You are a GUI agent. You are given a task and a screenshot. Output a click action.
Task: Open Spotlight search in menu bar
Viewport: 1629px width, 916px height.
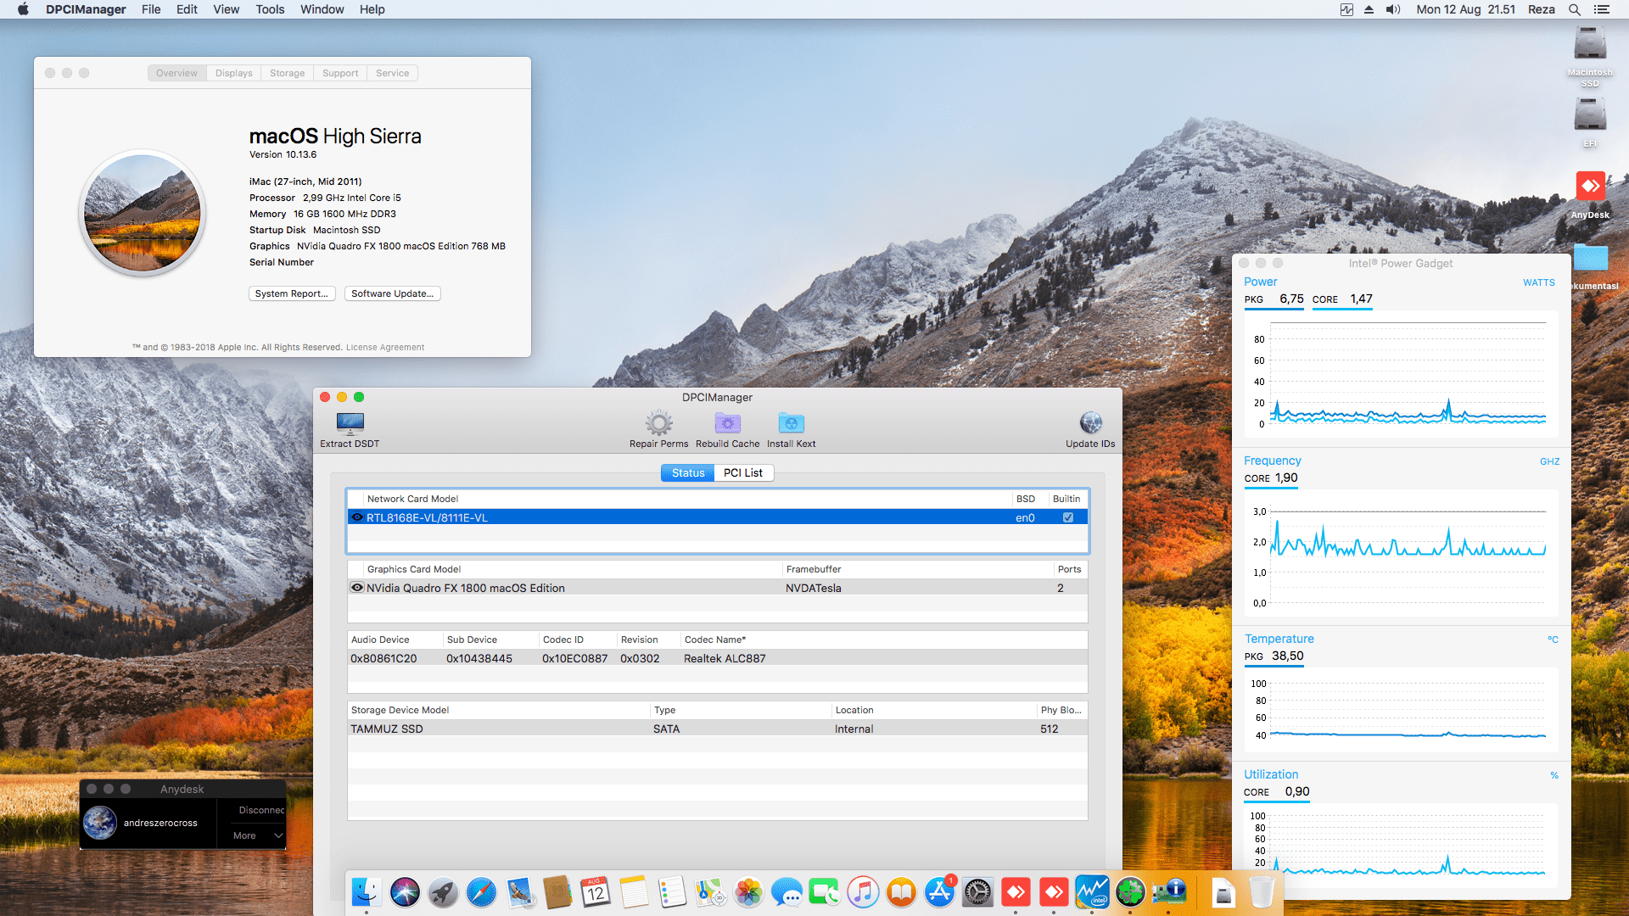pos(1574,9)
